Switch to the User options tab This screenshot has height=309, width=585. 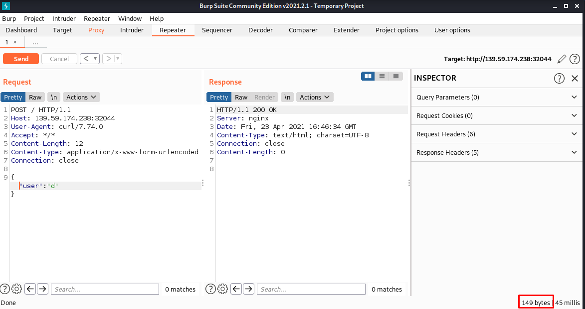click(x=452, y=30)
